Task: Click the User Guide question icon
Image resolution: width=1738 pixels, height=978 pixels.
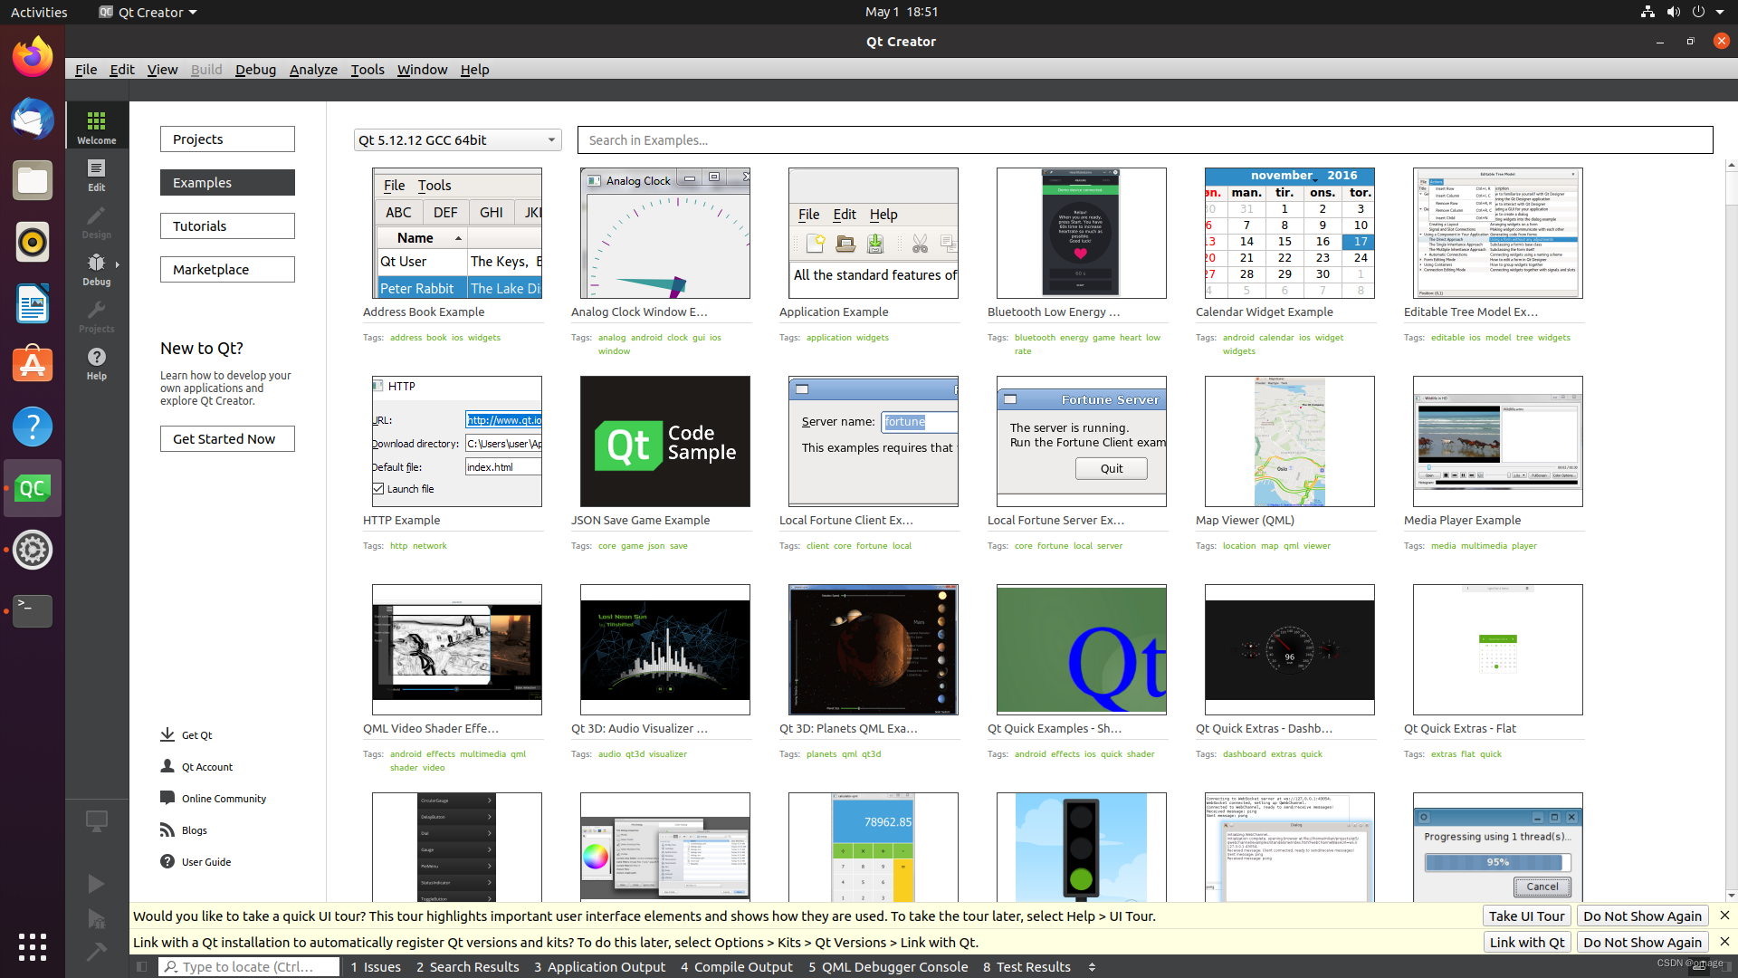Action: tap(167, 861)
